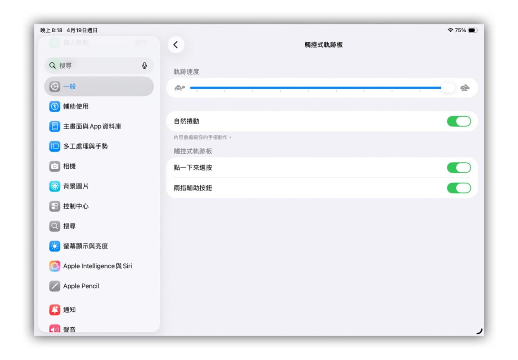The width and height of the screenshot is (518, 360).
Task: Open 聲音 sound speaker icon
Action: 54,329
